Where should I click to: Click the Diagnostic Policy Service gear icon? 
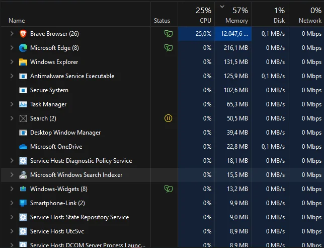tap(23, 161)
